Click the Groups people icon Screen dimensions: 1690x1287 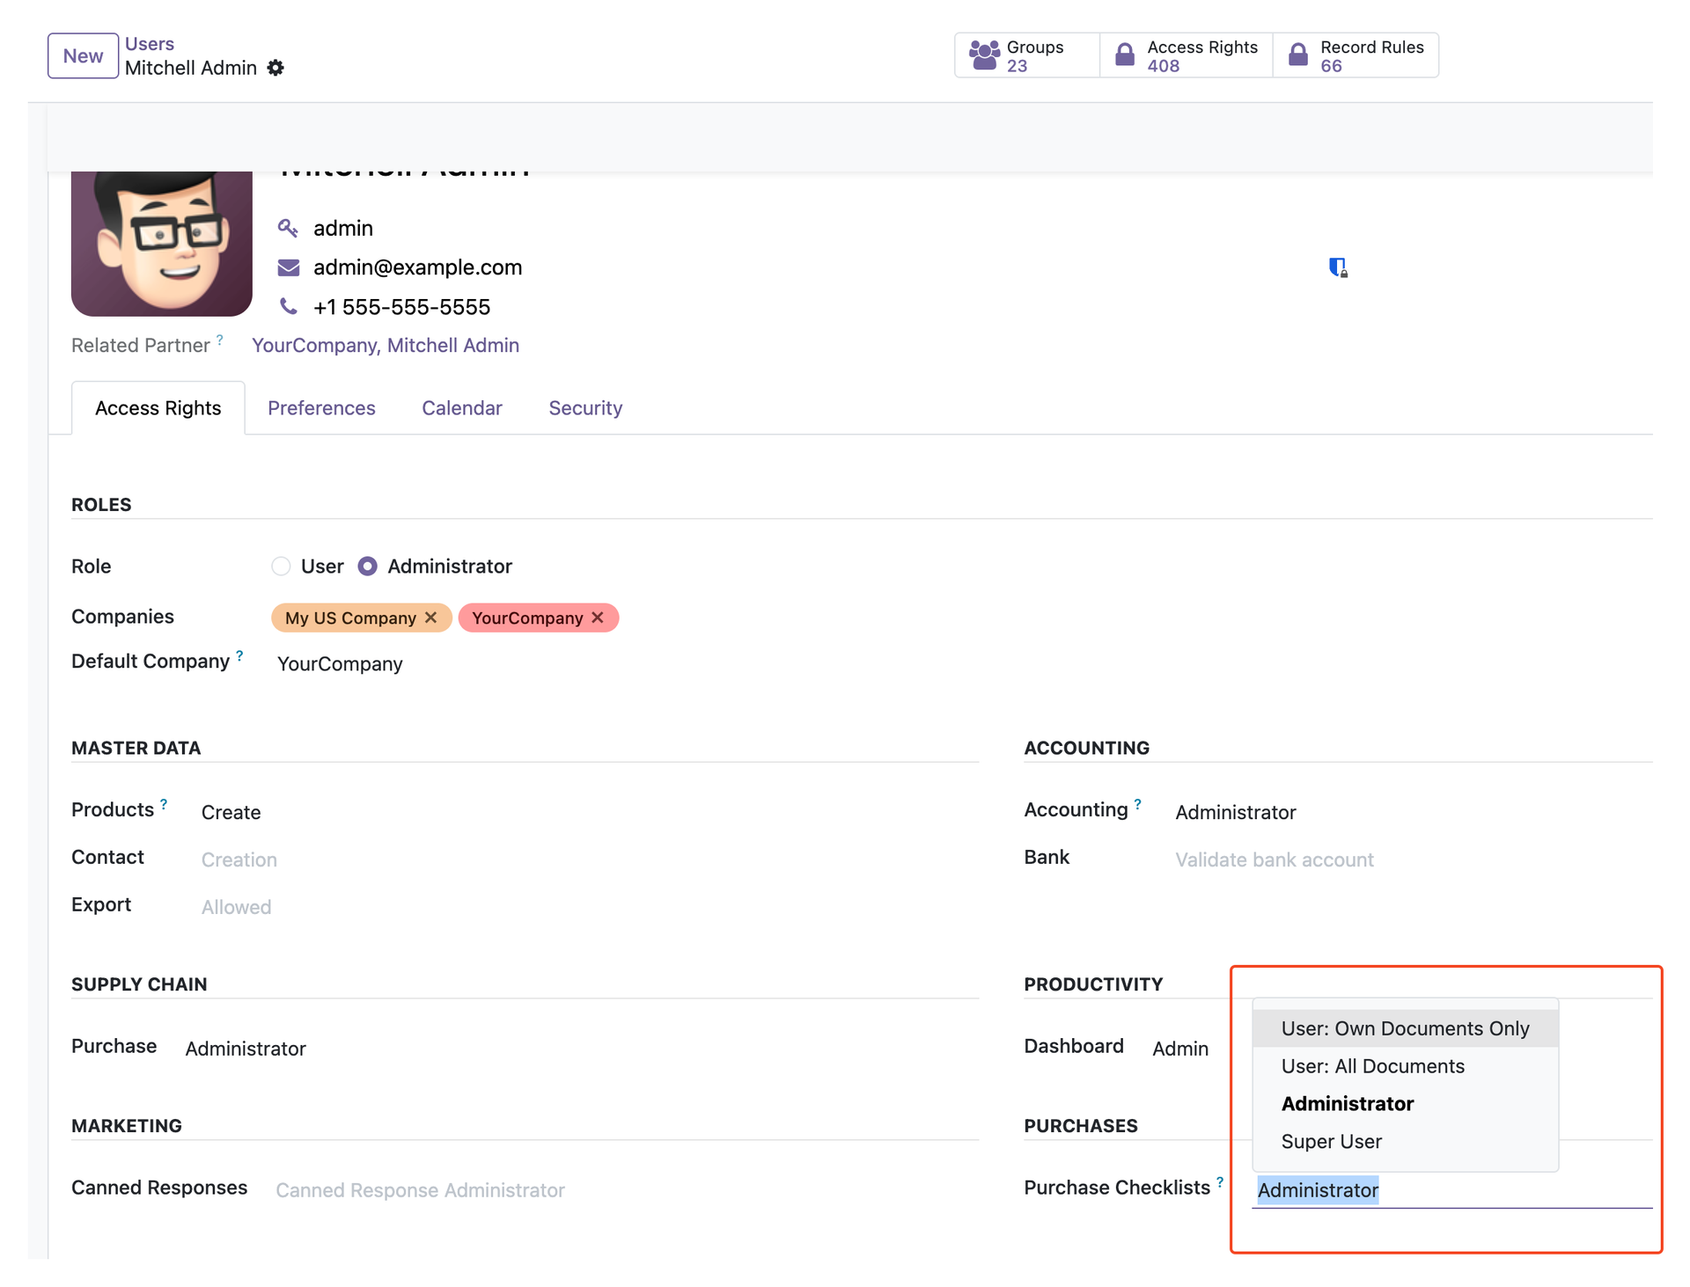click(983, 53)
